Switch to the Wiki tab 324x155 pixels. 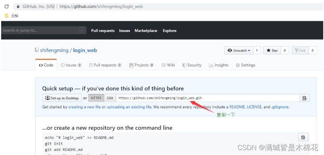(x=168, y=65)
